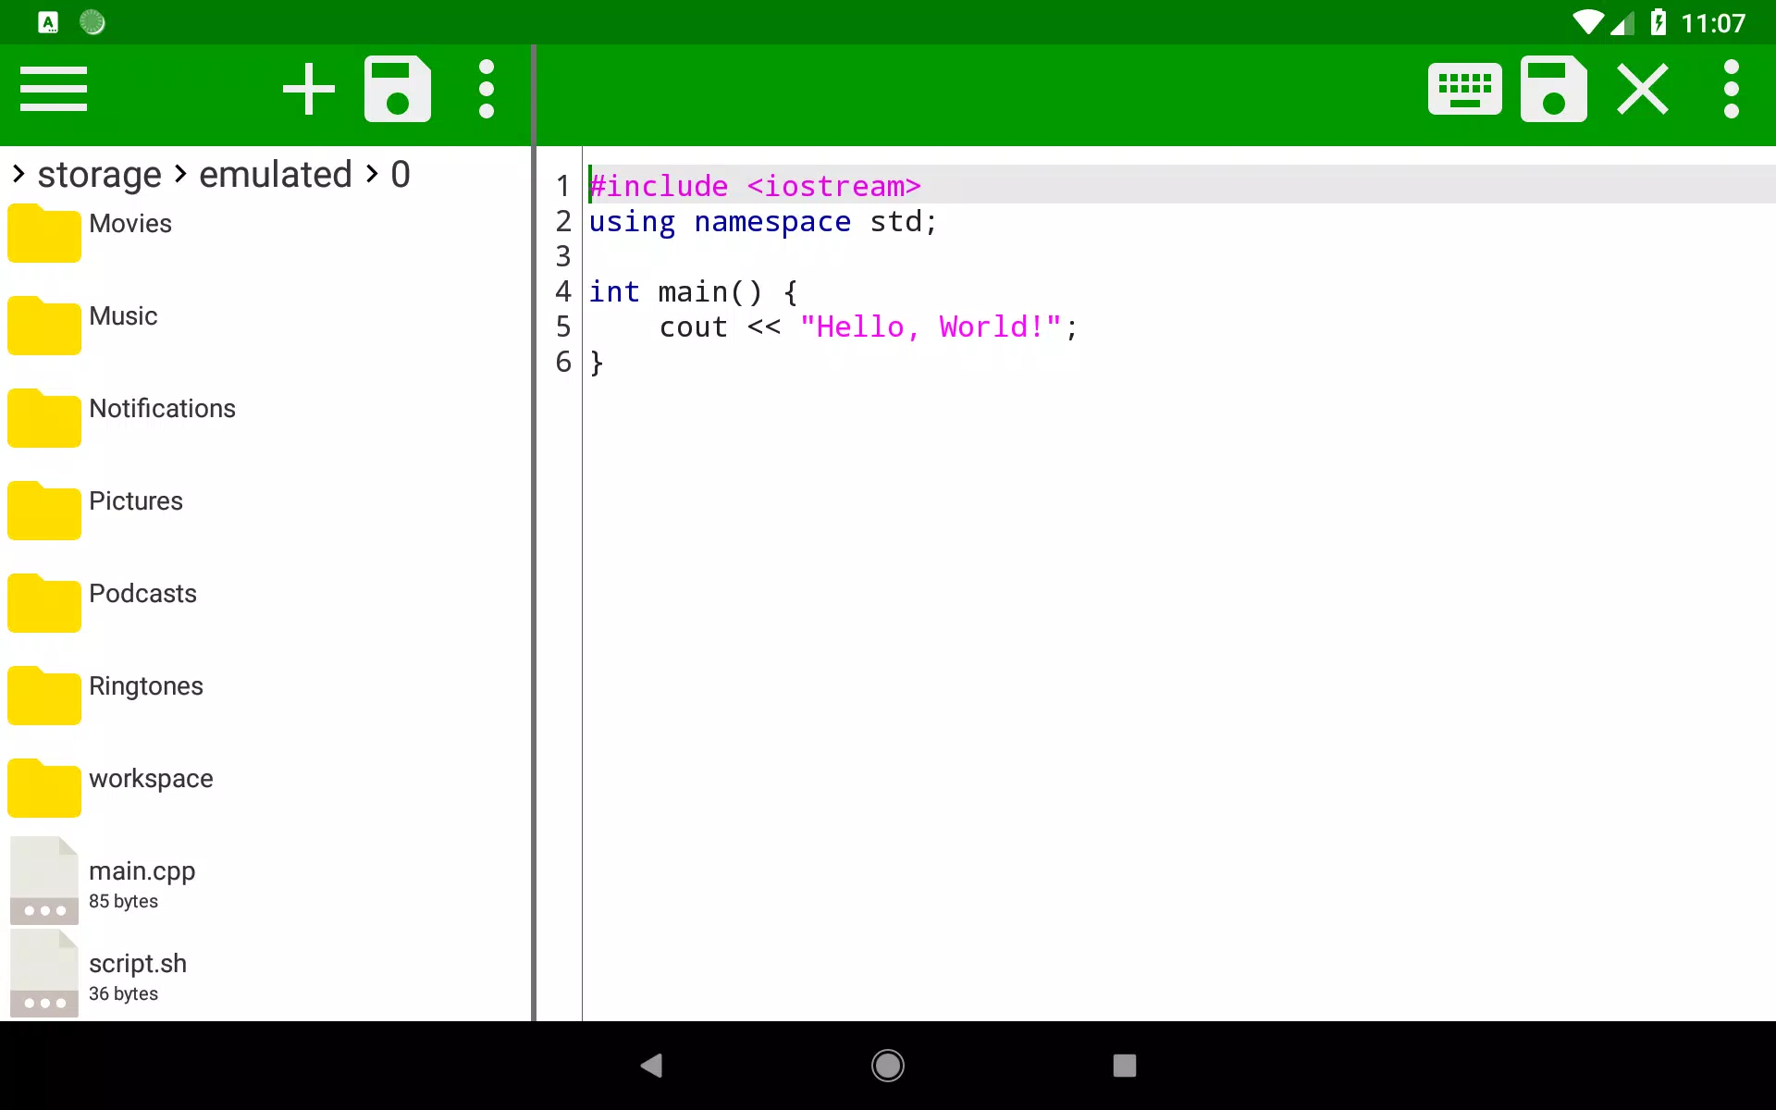
Task: Tap the Android home navigation button
Action: click(x=888, y=1066)
